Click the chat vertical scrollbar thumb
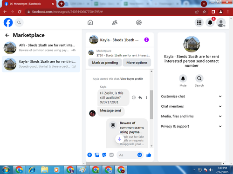 click(x=151, y=105)
